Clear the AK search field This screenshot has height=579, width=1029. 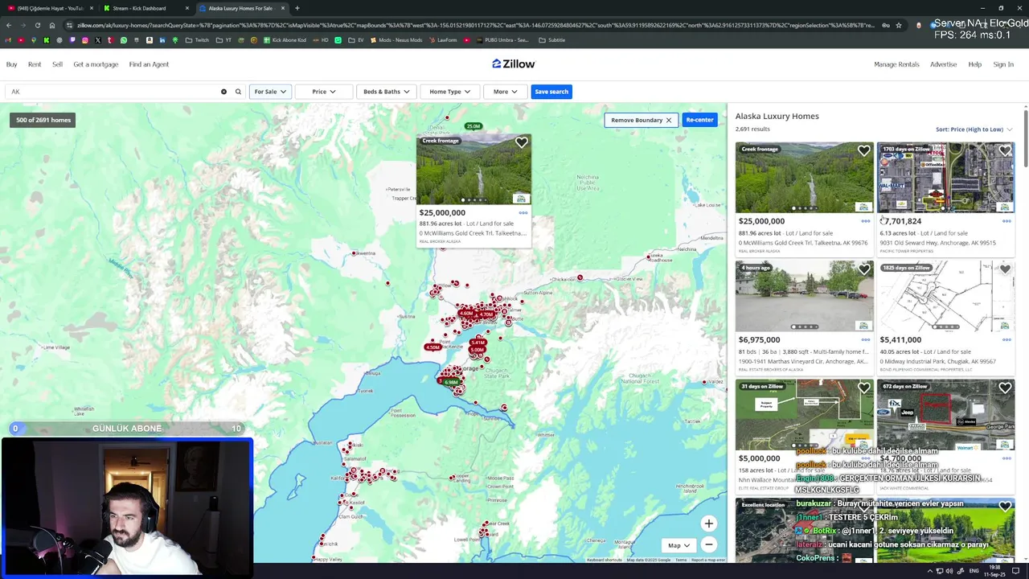[x=223, y=92]
